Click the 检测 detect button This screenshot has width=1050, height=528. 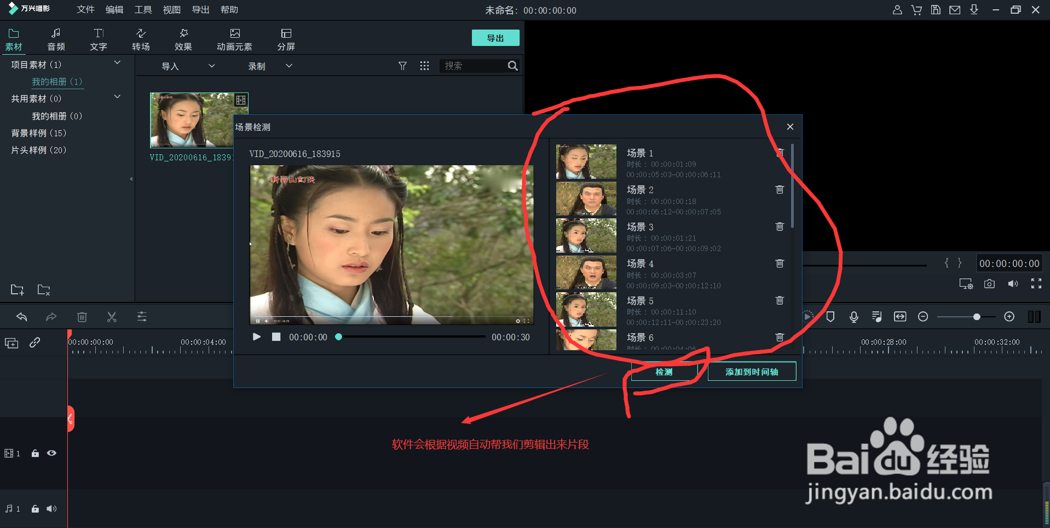(x=664, y=372)
